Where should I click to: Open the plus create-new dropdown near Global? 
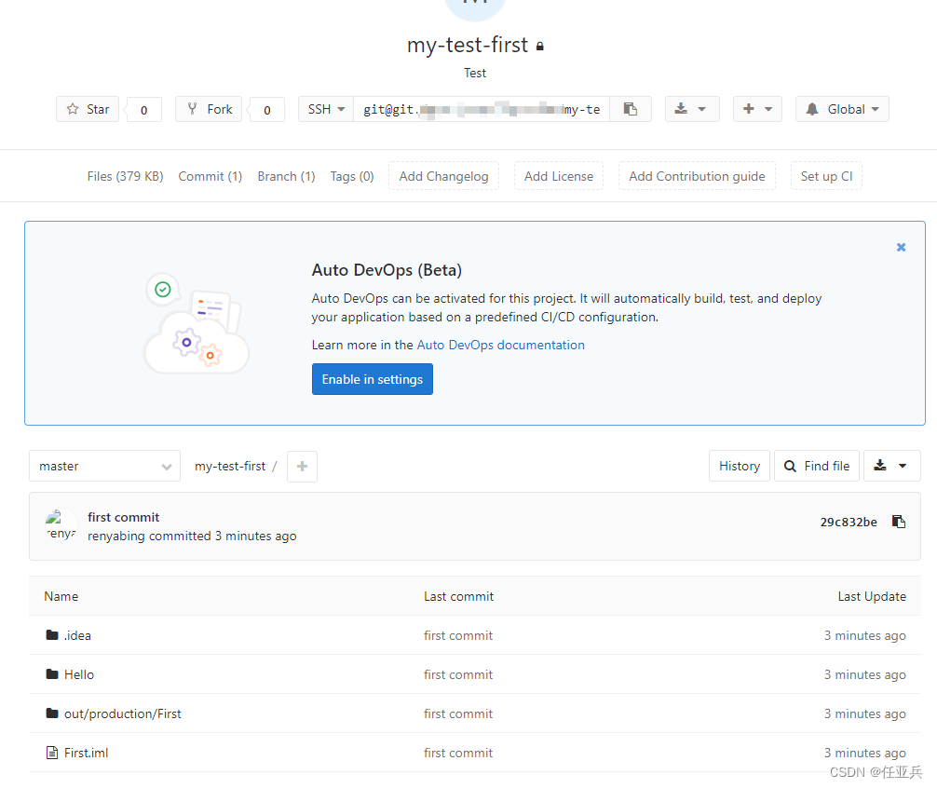coord(758,109)
